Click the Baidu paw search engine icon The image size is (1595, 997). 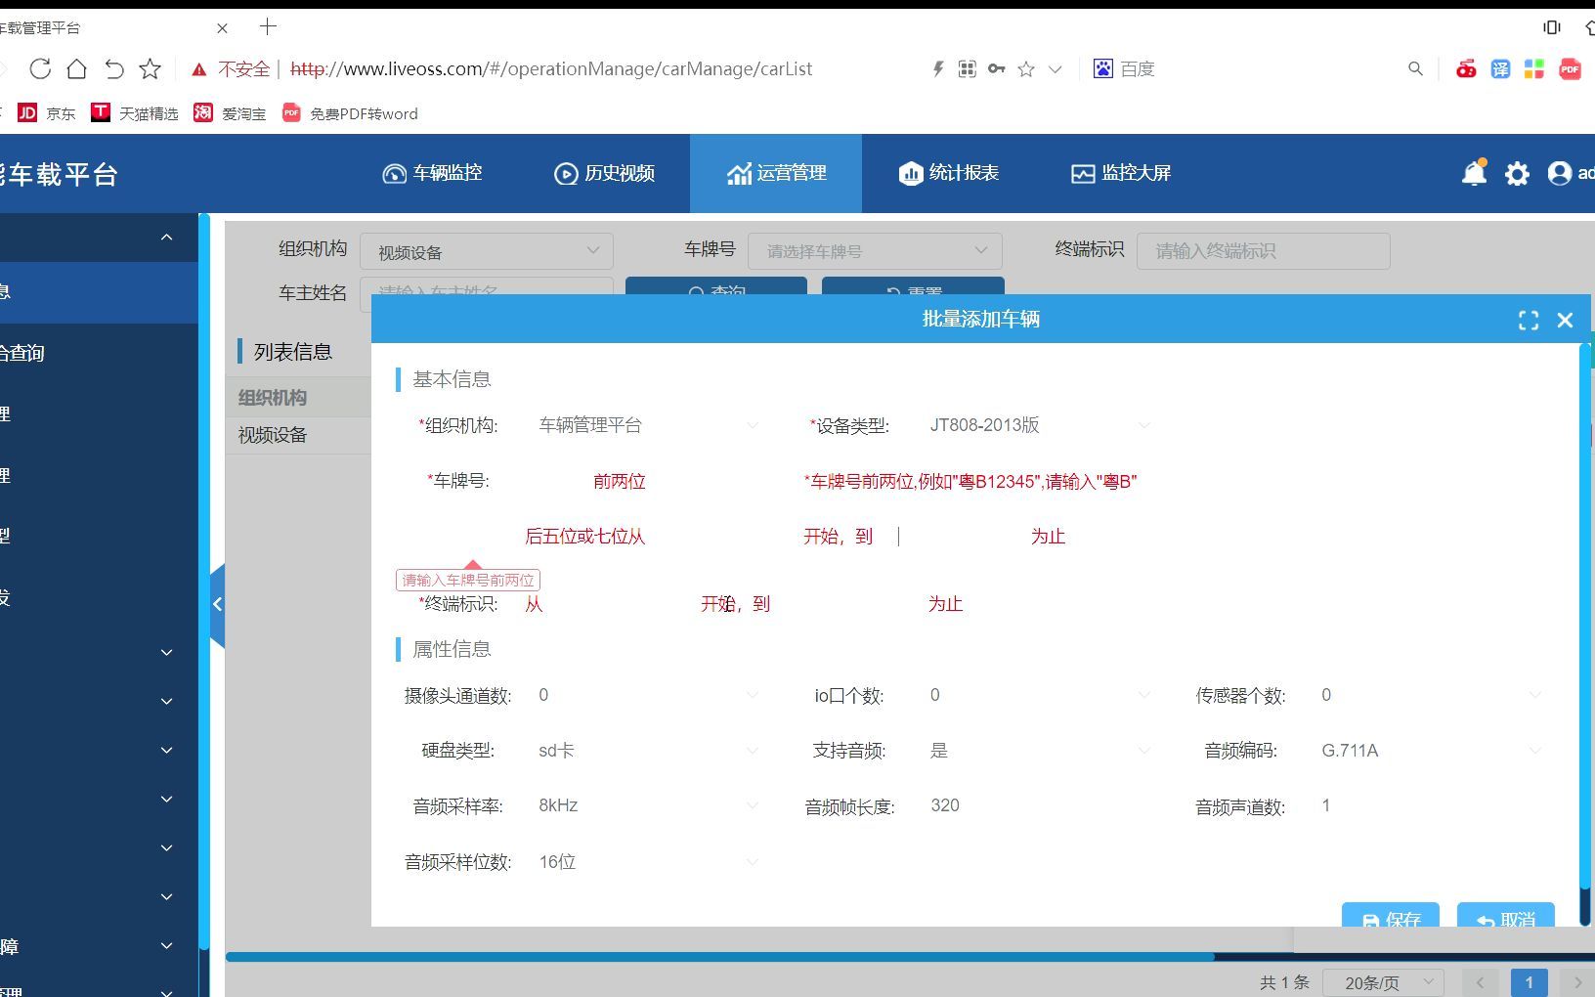click(1102, 68)
